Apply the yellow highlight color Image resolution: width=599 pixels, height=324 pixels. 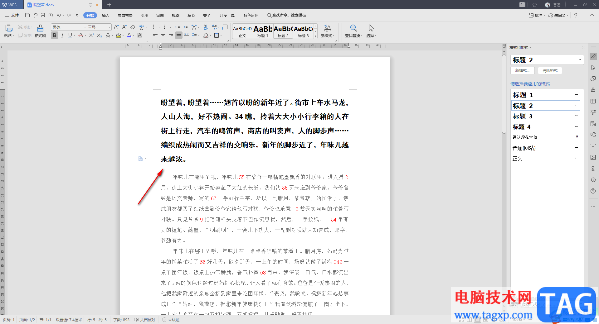pyautogui.click(x=118, y=36)
